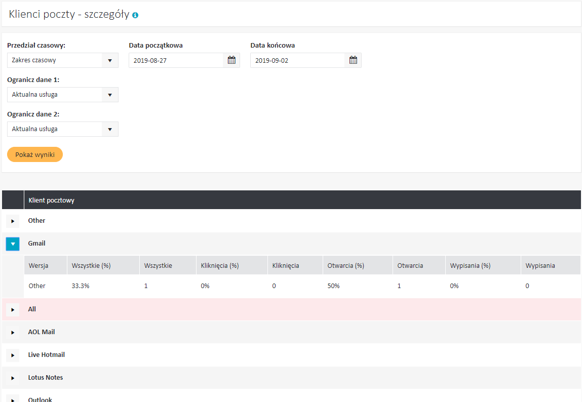Expand the Lotus Notes row

13,378
